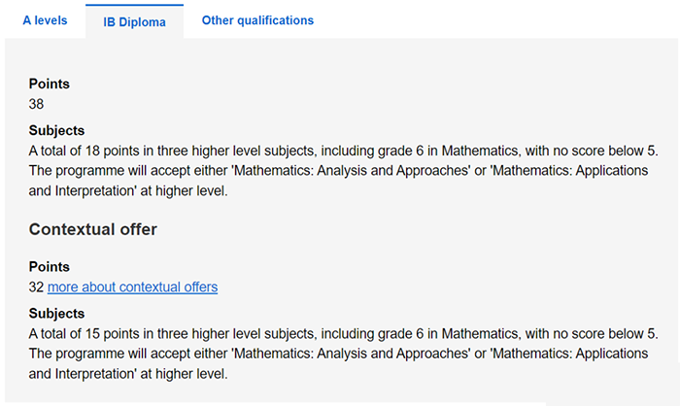Click the 'Points' label under Contextual offer

(50, 267)
